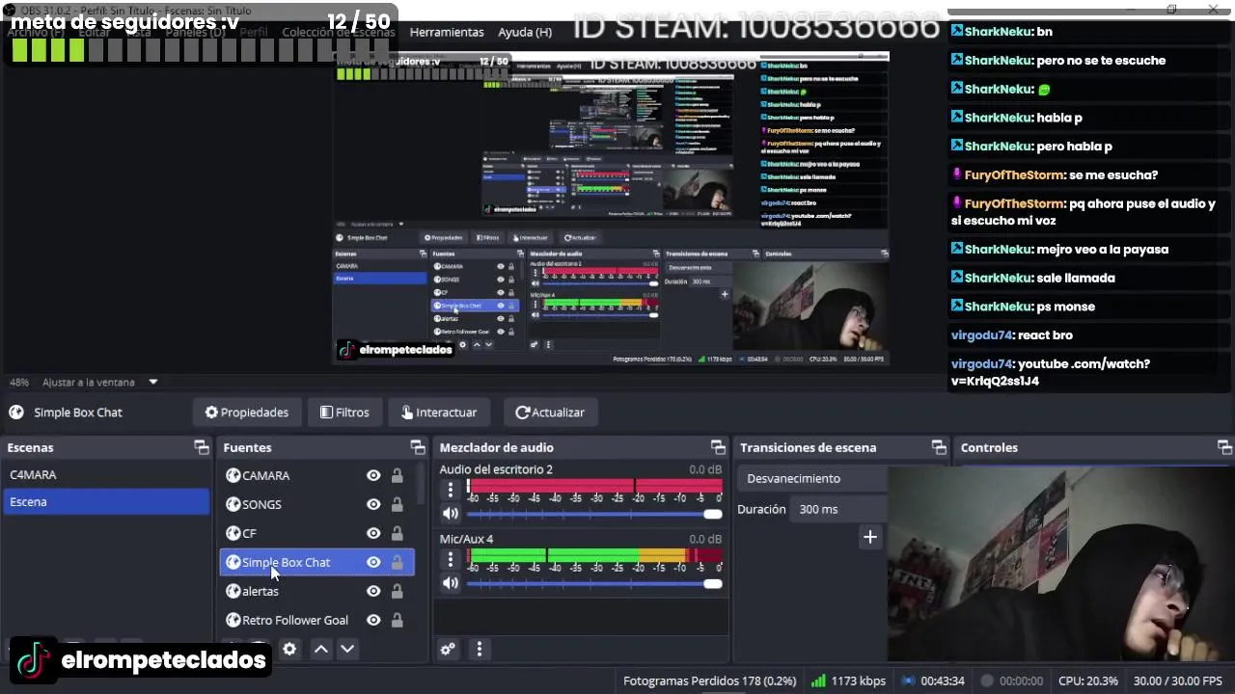1235x694 pixels.
Task: Select the C4MARA scene
Action: pos(106,474)
